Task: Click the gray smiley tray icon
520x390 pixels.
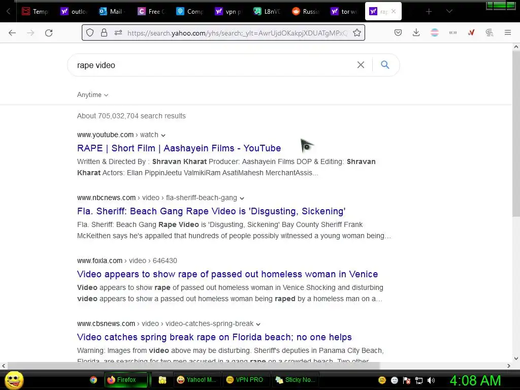Action: (x=394, y=380)
